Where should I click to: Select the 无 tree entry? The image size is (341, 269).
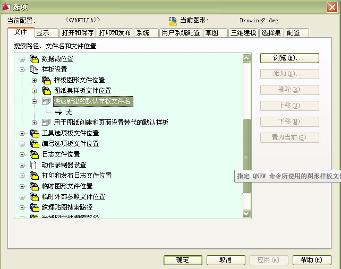(69, 112)
